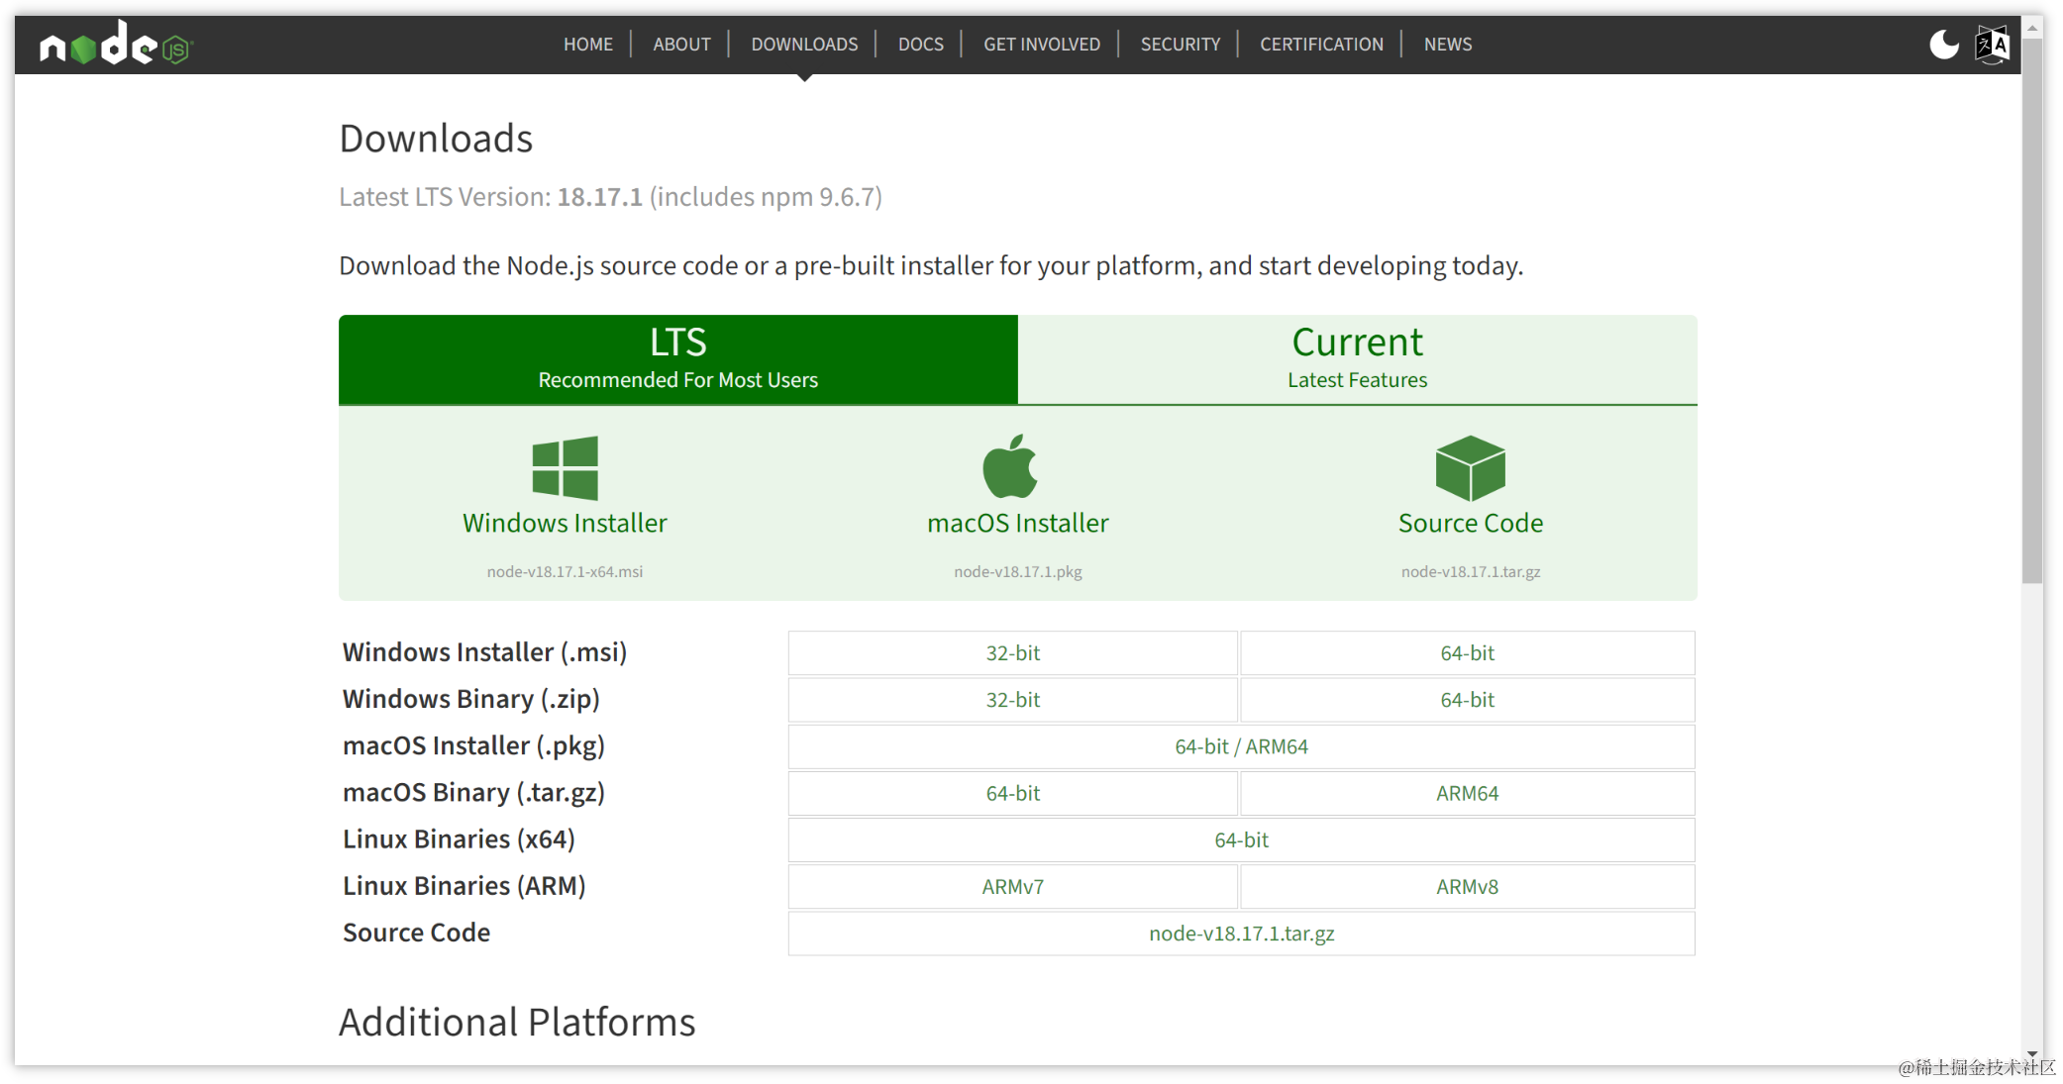Toggle dark mode moon icon
2063x1084 pixels.
point(1944,45)
